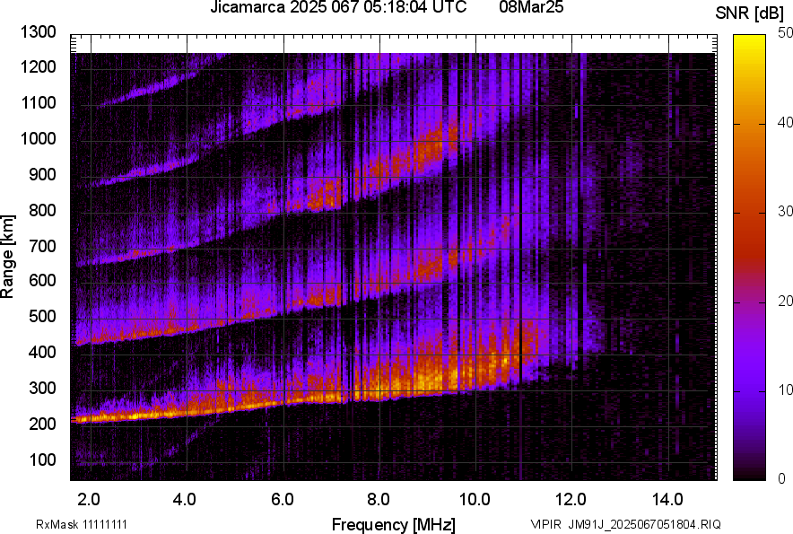Click the "Range [km]" vertical axis label
The image size is (793, 534).
[x=7, y=257]
